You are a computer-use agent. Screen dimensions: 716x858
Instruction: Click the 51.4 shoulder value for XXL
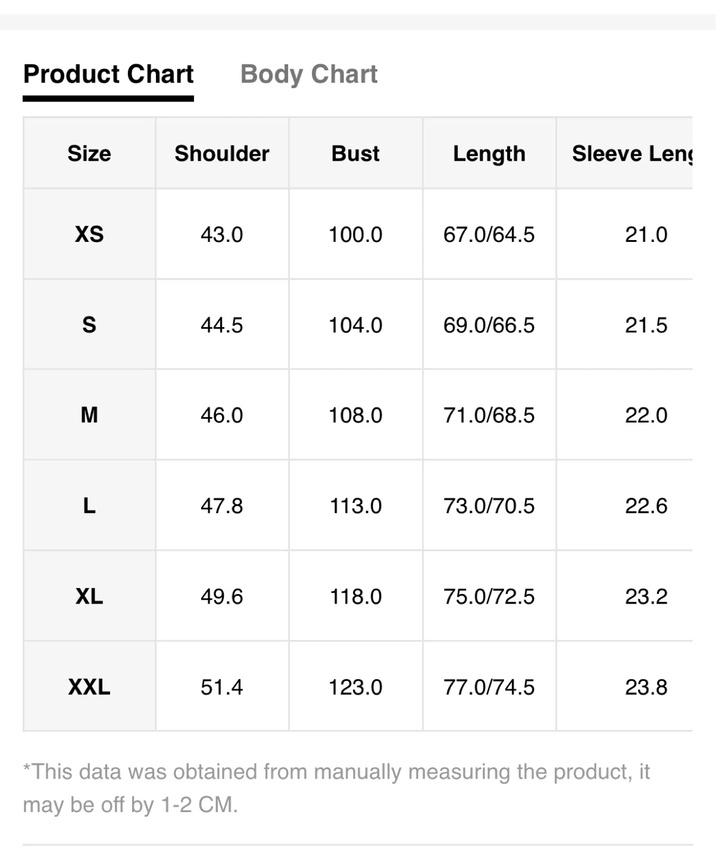[x=222, y=687]
